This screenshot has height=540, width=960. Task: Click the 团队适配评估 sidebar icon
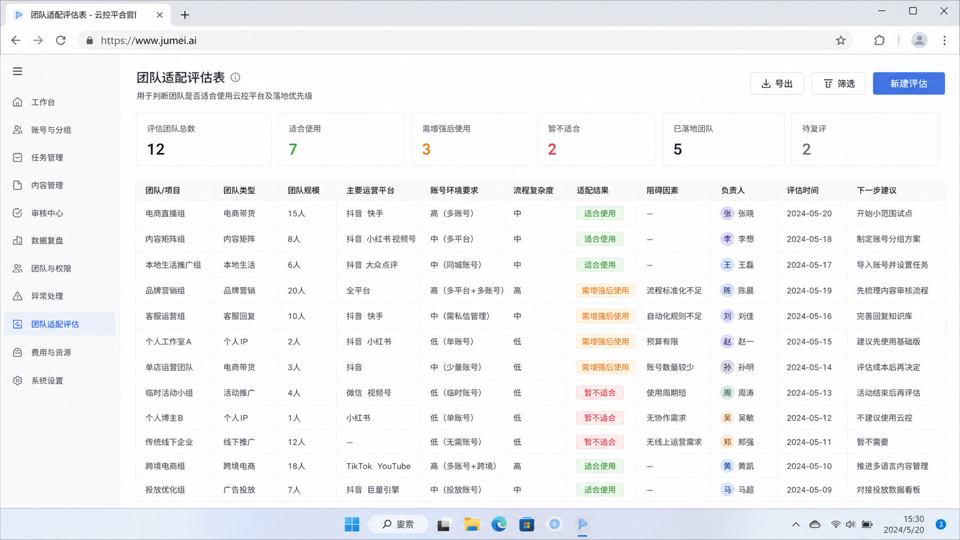tap(18, 324)
